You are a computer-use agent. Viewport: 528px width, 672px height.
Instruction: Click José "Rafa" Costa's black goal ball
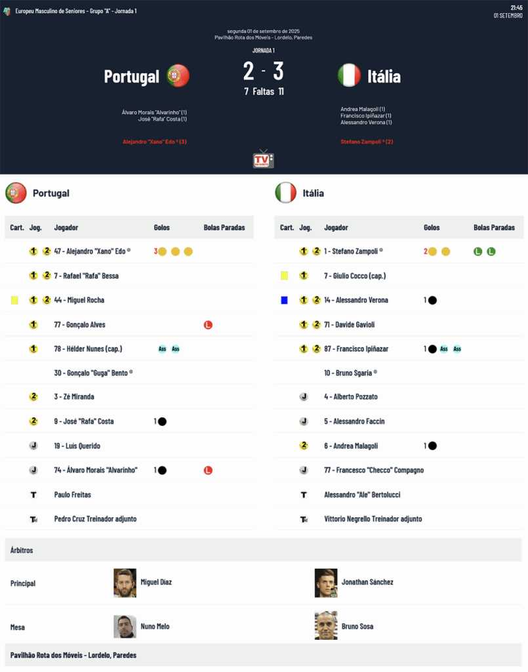point(162,422)
